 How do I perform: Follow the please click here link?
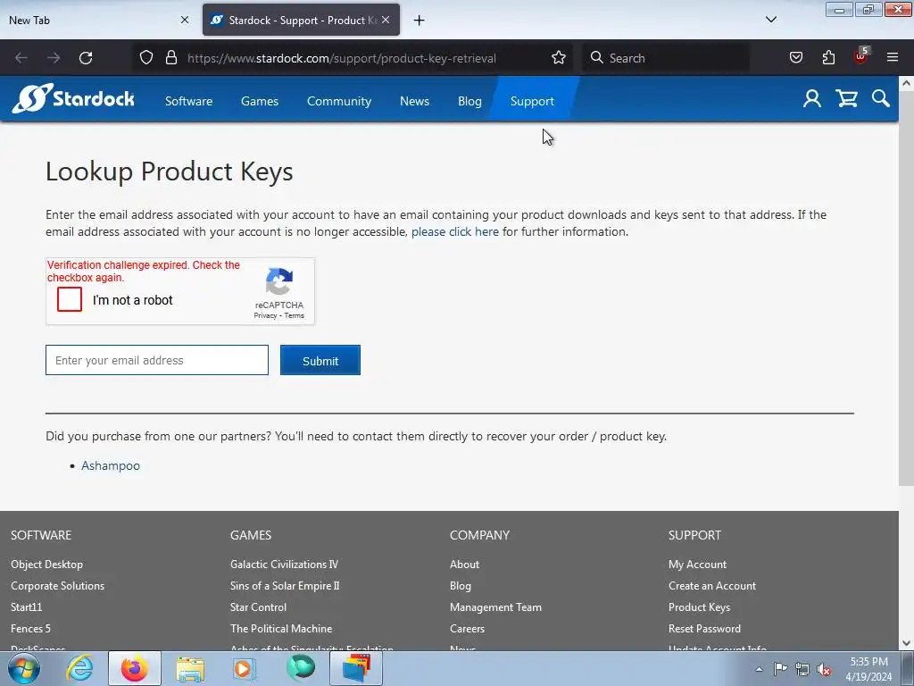click(454, 231)
